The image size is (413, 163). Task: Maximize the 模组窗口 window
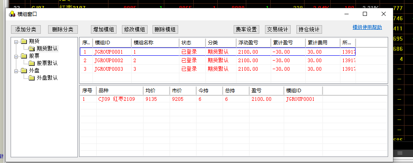pos(365,14)
